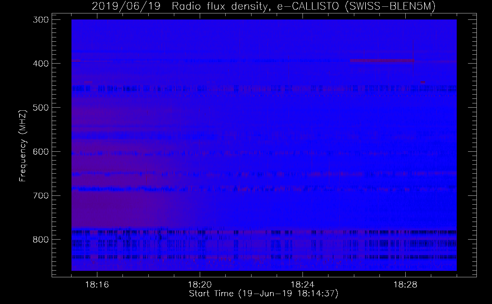
Task: Click the Start Time axis label
Action: click(264, 294)
